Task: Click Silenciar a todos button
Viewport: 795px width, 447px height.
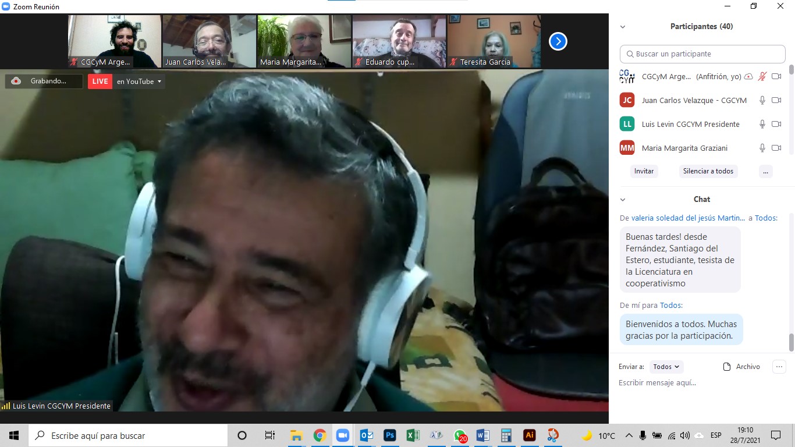Action: [708, 171]
